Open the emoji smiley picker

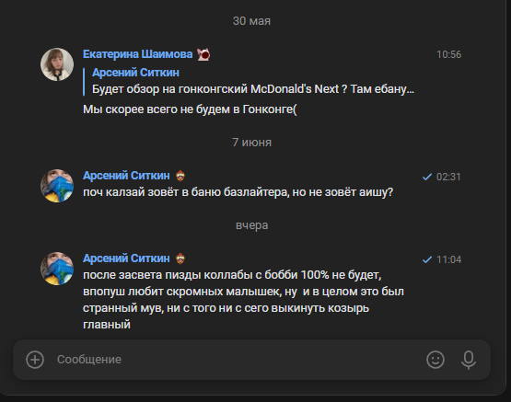click(436, 360)
